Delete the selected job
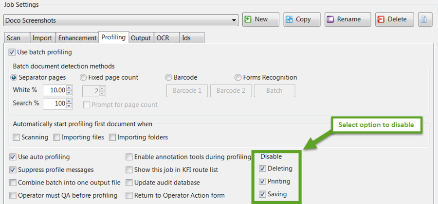 point(394,19)
